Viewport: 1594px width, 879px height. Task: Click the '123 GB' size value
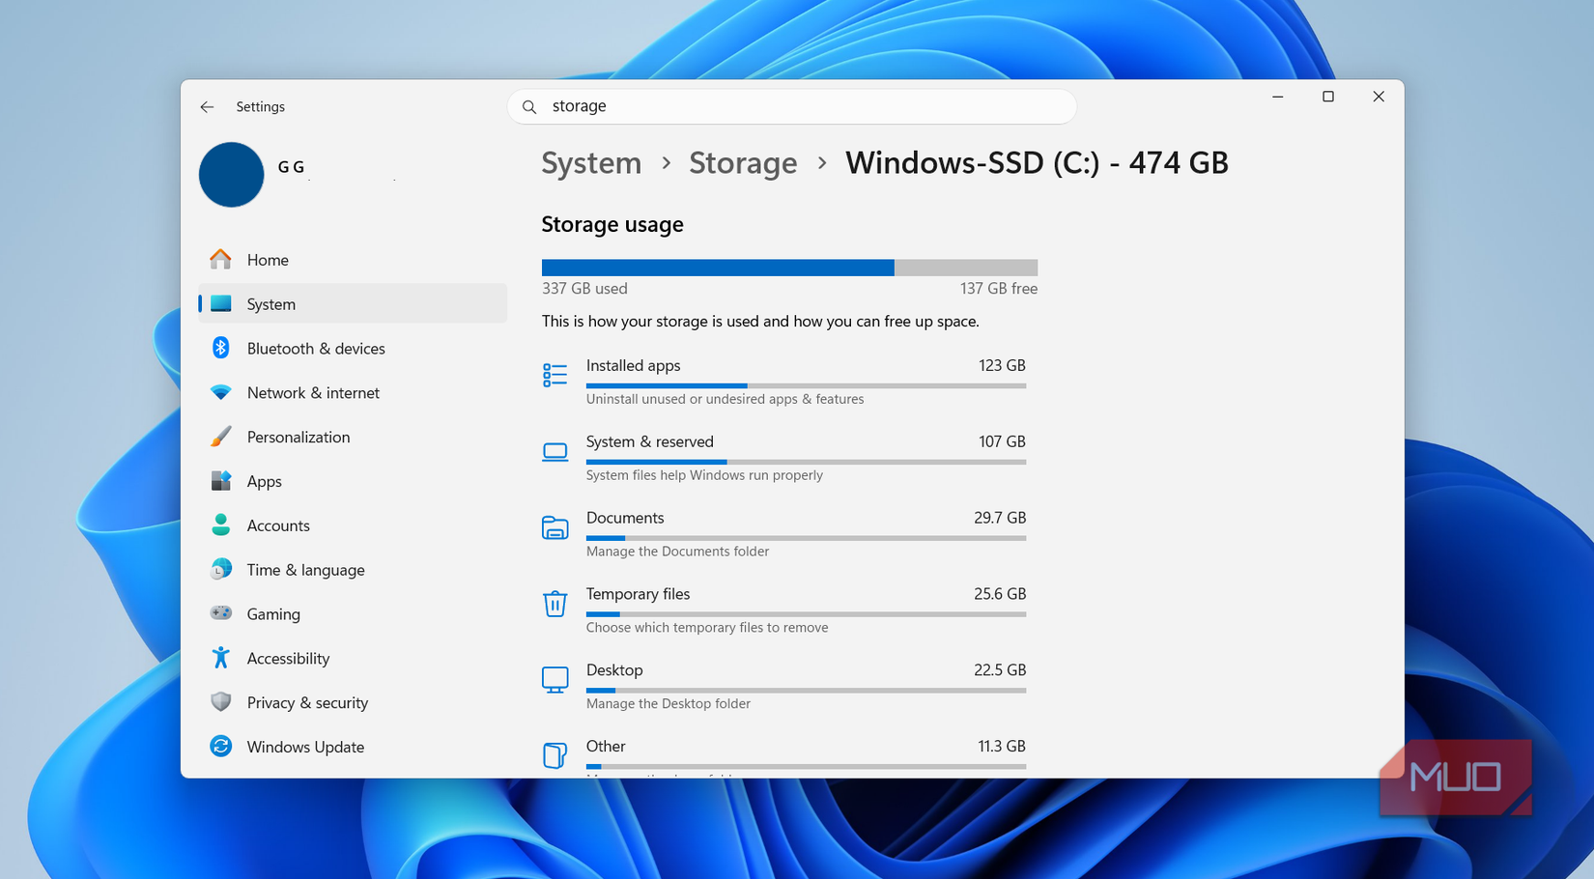1002,366
